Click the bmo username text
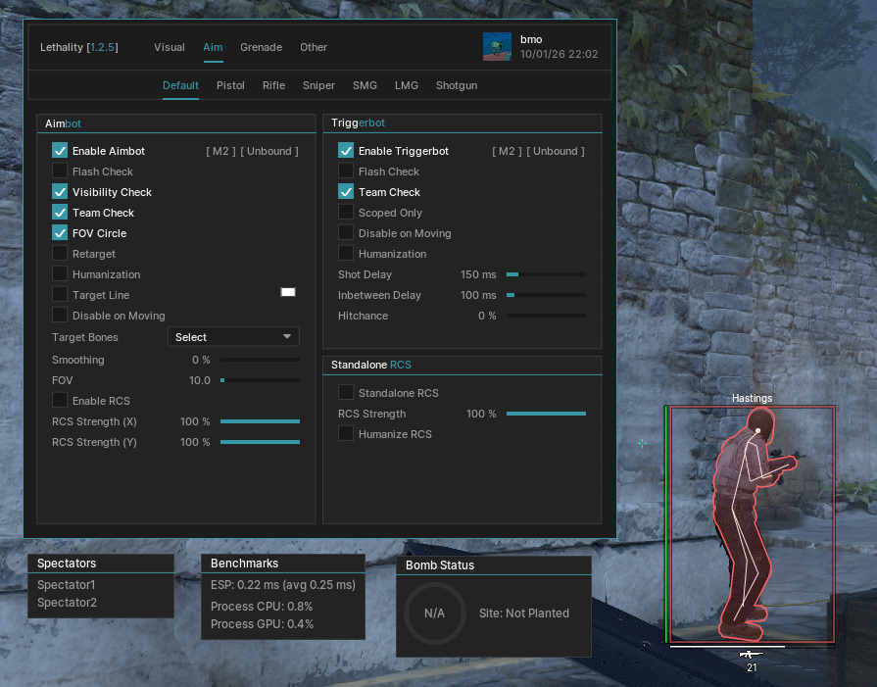This screenshot has height=687, width=877. 531,40
